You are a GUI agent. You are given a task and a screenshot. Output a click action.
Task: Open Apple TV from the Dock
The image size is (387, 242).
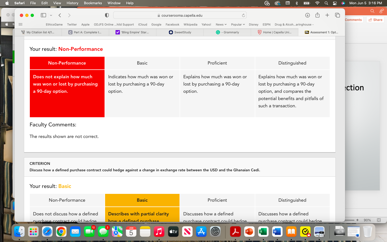click(x=173, y=232)
